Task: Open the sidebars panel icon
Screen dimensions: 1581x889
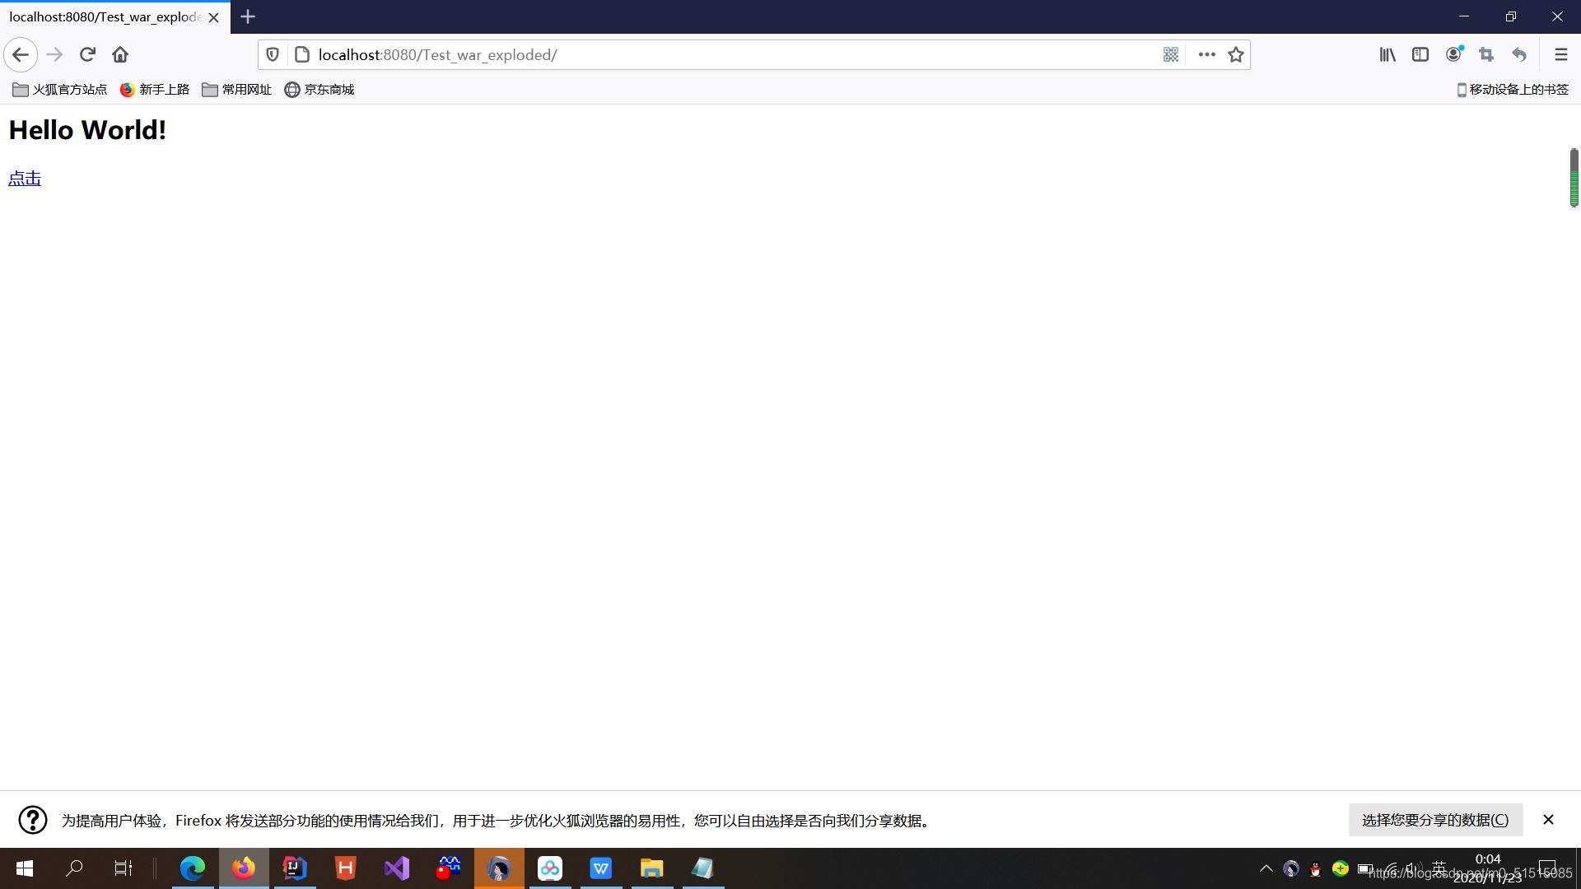Action: pos(1420,54)
